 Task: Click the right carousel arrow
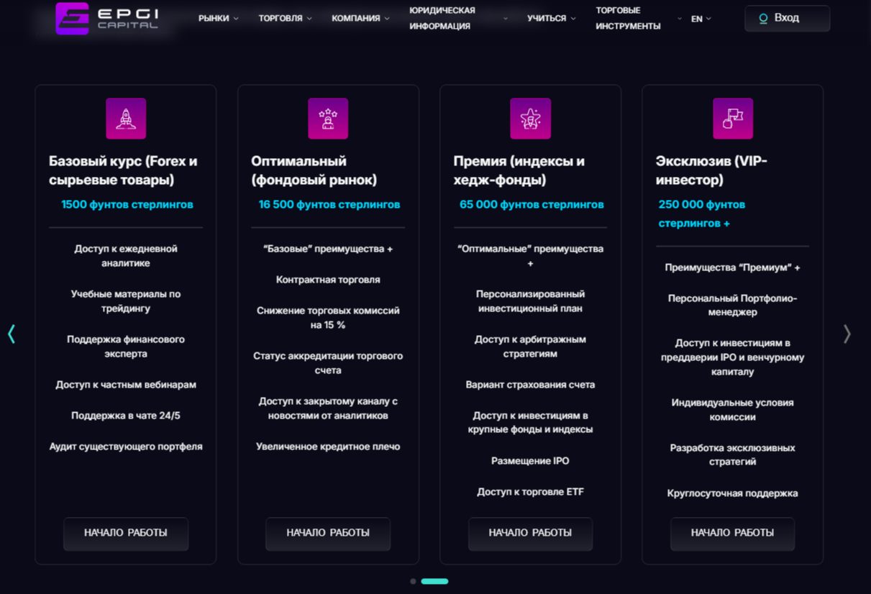847,334
